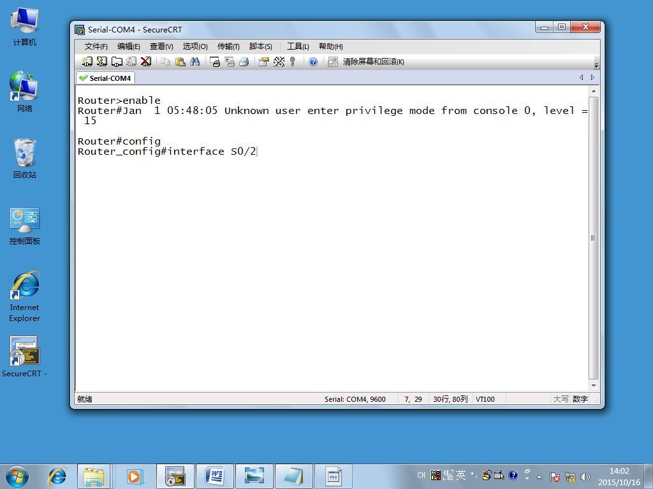This screenshot has height=489, width=653.
Task: Click the Copy toolbar icon
Action: [x=165, y=62]
